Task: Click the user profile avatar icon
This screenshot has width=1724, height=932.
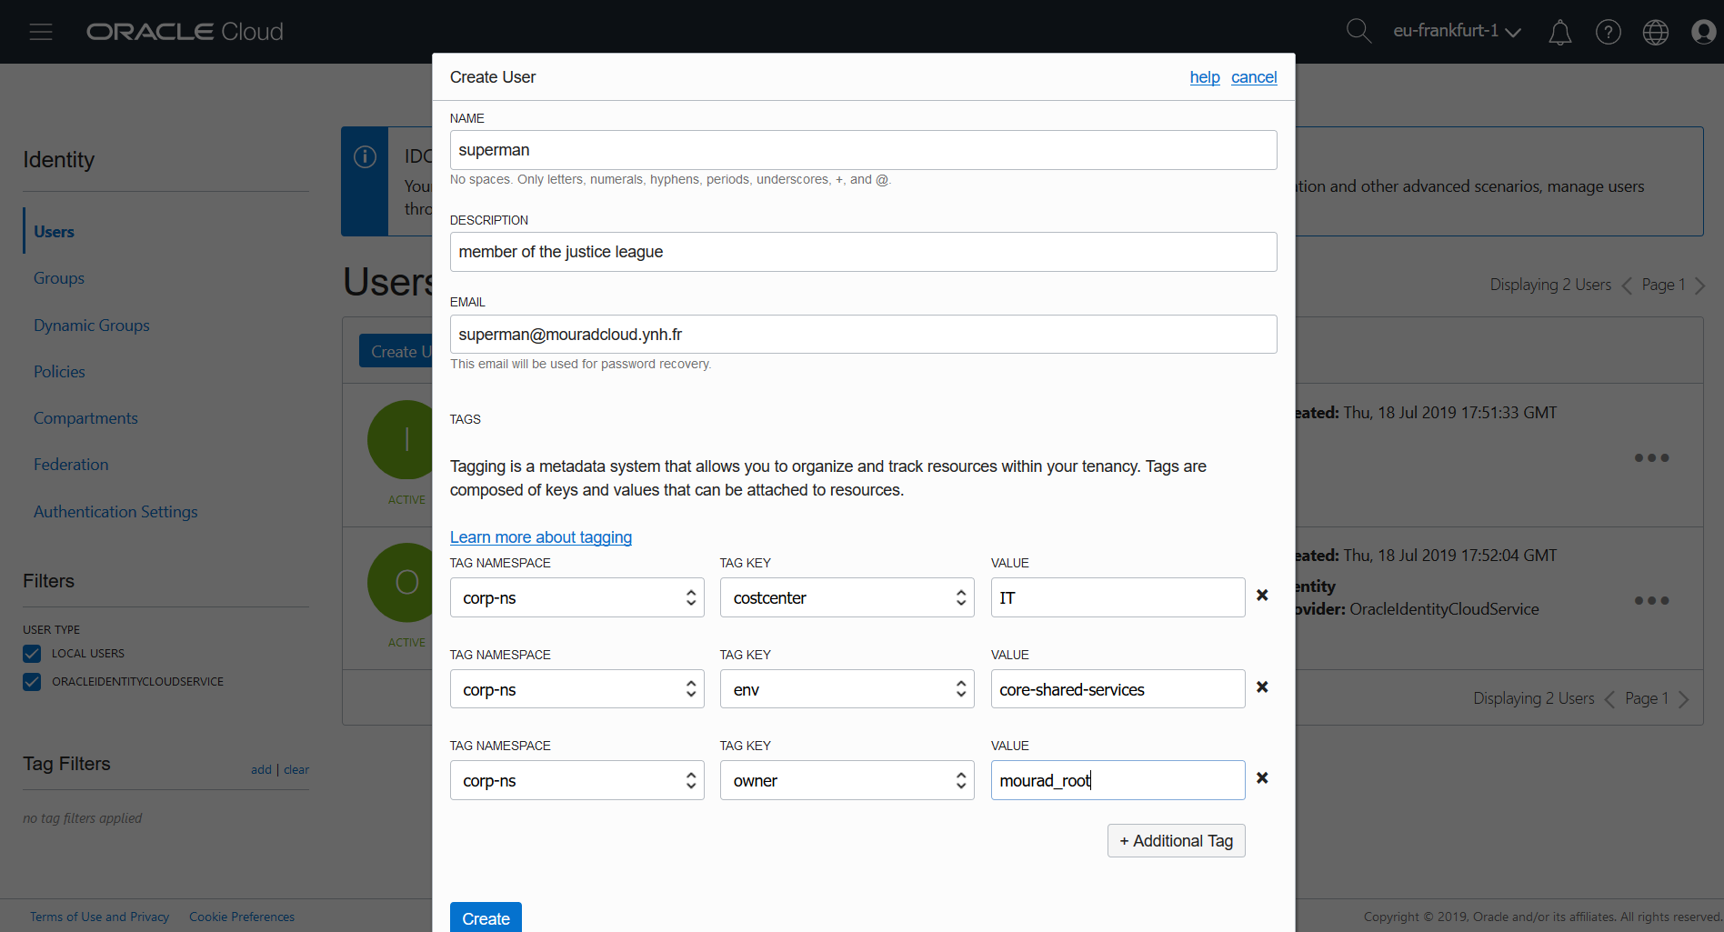Action: click(1704, 31)
